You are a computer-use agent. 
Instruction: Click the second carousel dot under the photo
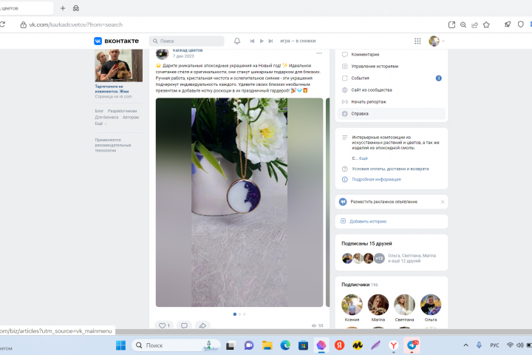(x=239, y=314)
